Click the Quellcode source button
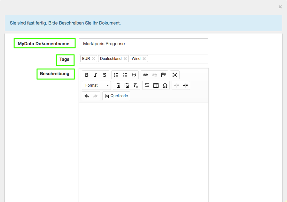 116,96
